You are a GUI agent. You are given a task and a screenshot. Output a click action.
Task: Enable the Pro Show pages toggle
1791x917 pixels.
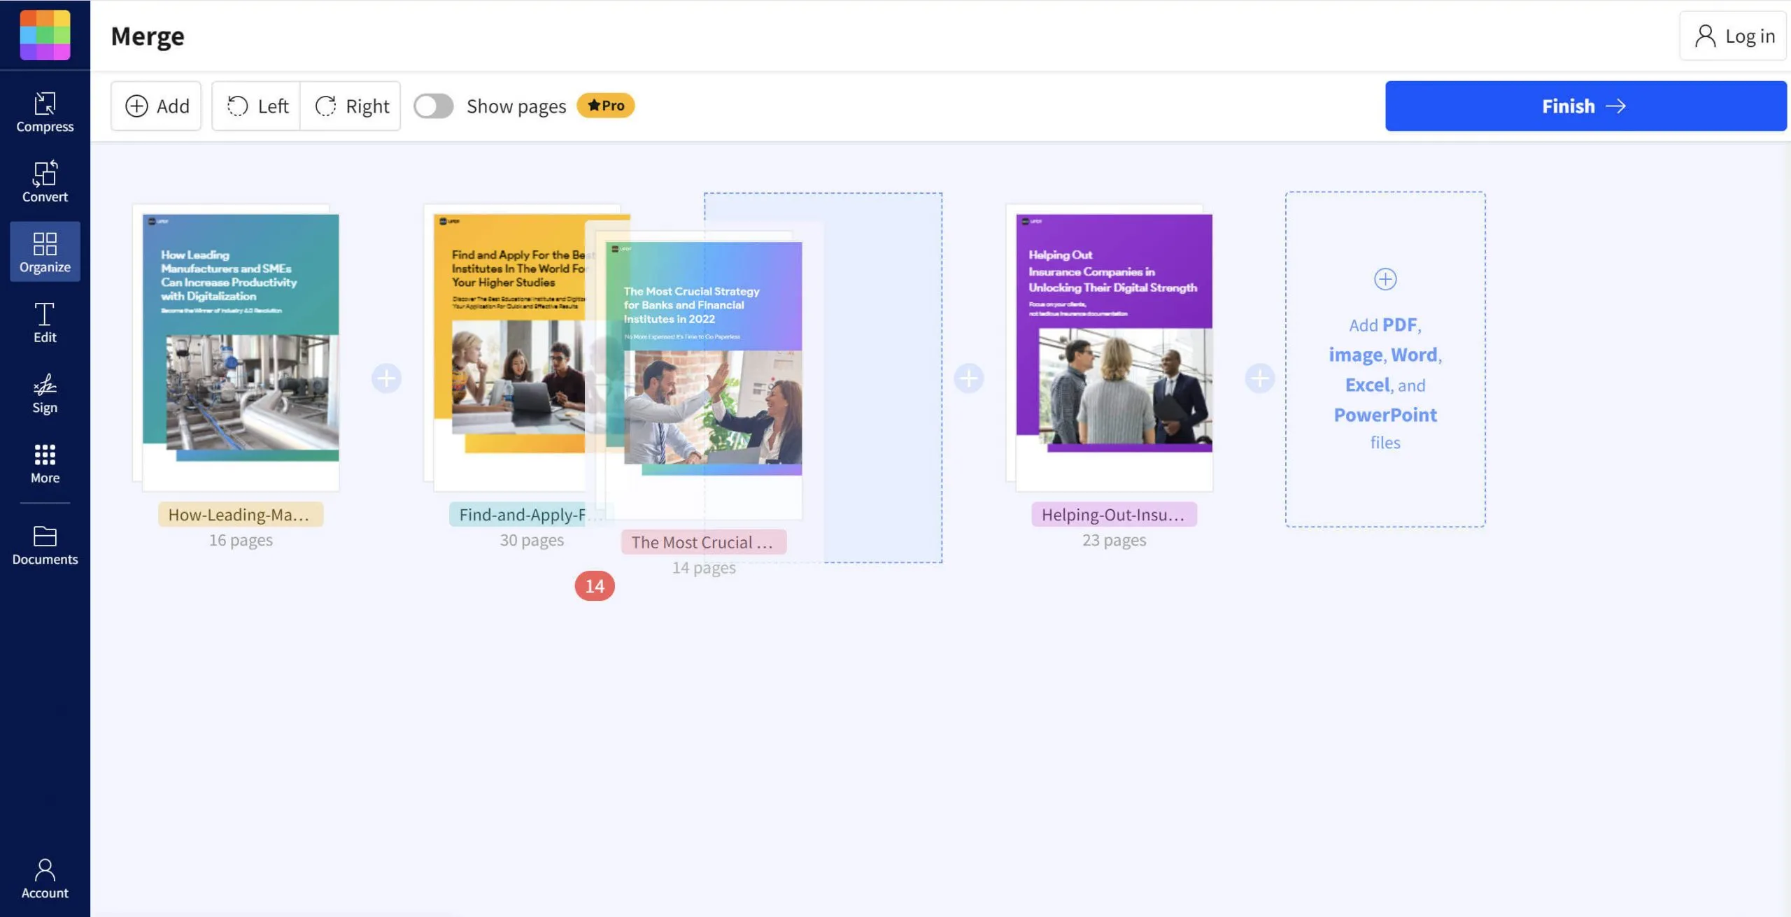click(434, 105)
